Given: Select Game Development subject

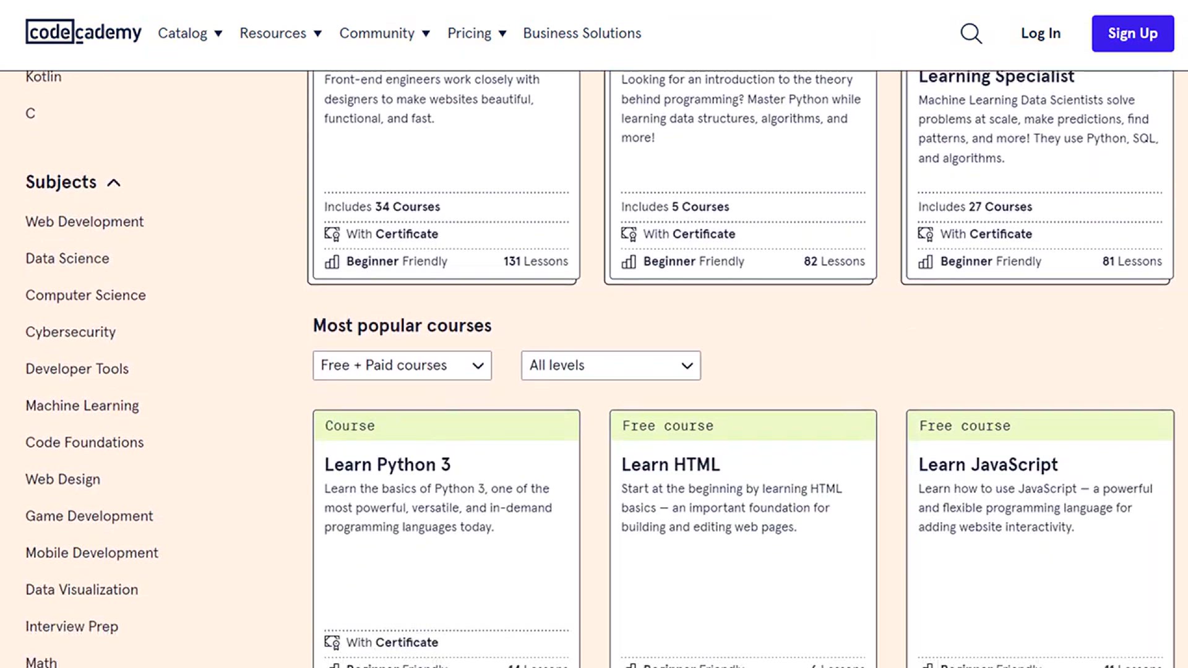Looking at the screenshot, I should (x=89, y=516).
